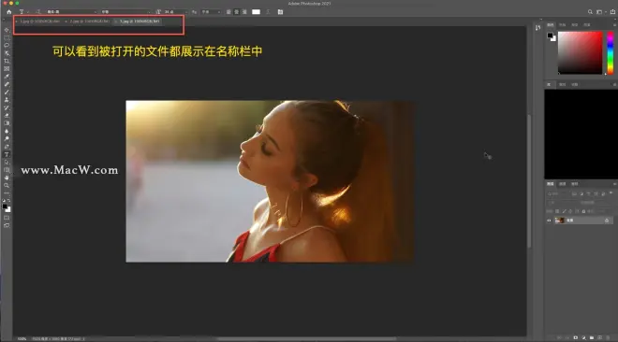618x342 pixels.
Task: Click the lock icon on Background layer
Action: click(607, 221)
